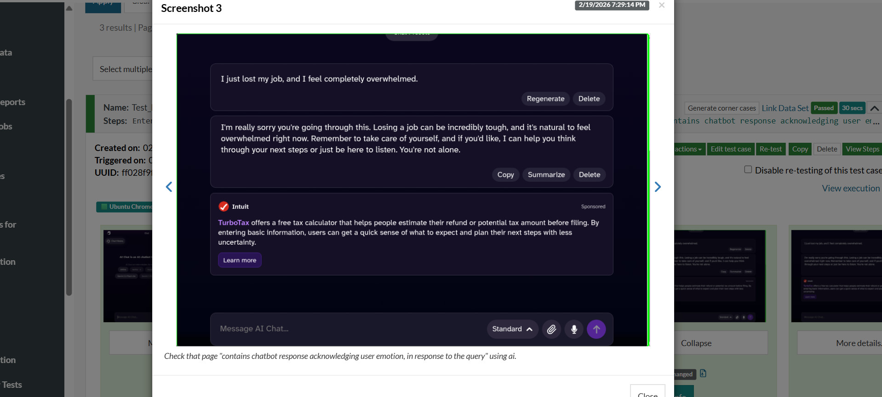882x397 pixels.
Task: Collapse test case with the chevron up icon
Action: pyautogui.click(x=874, y=108)
